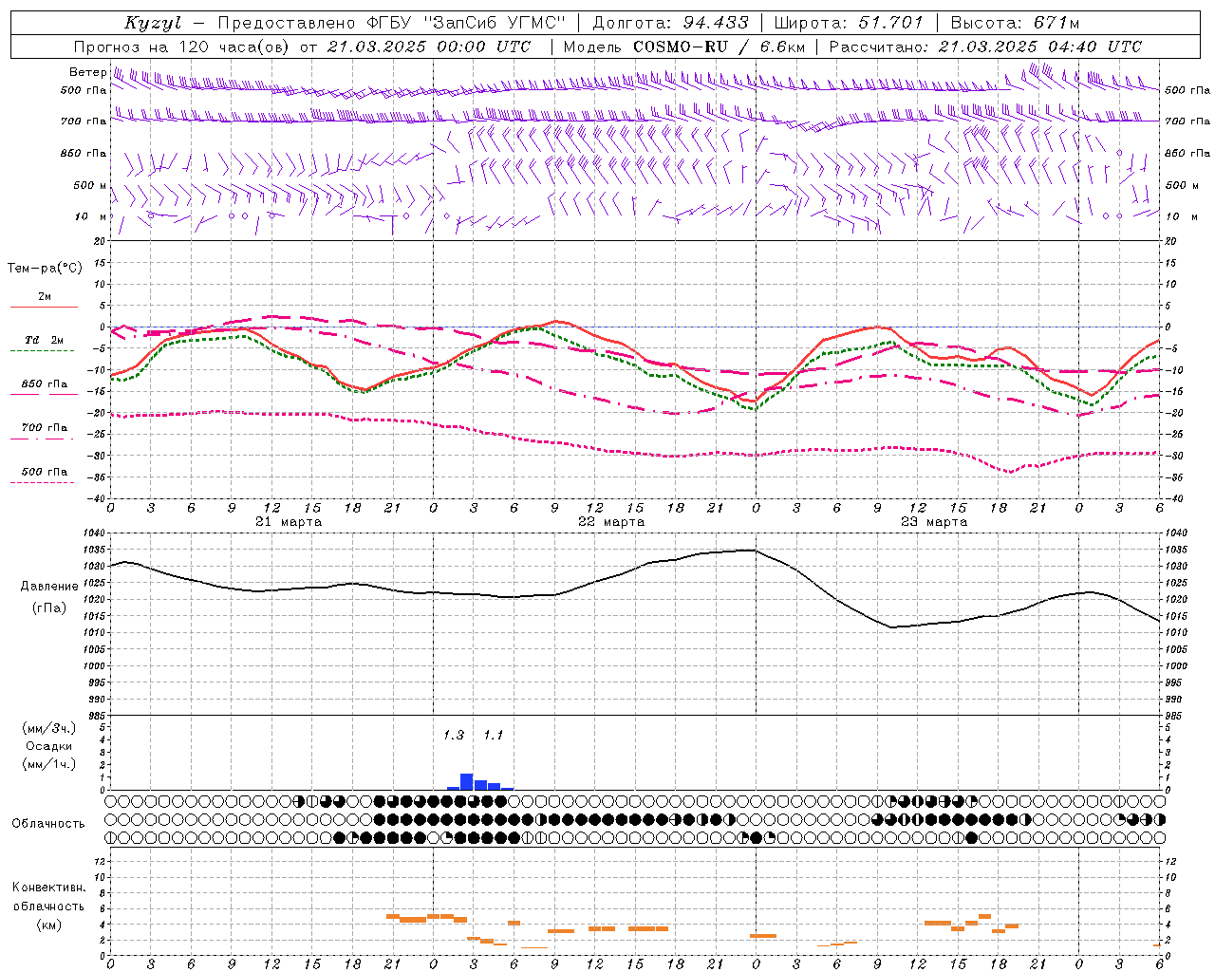The image size is (1215, 972).
Task: Click the Модель COSMO-RU / 6.6км label
Action: (684, 47)
